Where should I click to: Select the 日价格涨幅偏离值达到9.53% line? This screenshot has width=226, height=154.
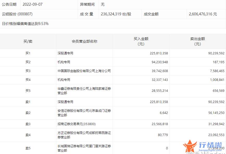[25, 24]
